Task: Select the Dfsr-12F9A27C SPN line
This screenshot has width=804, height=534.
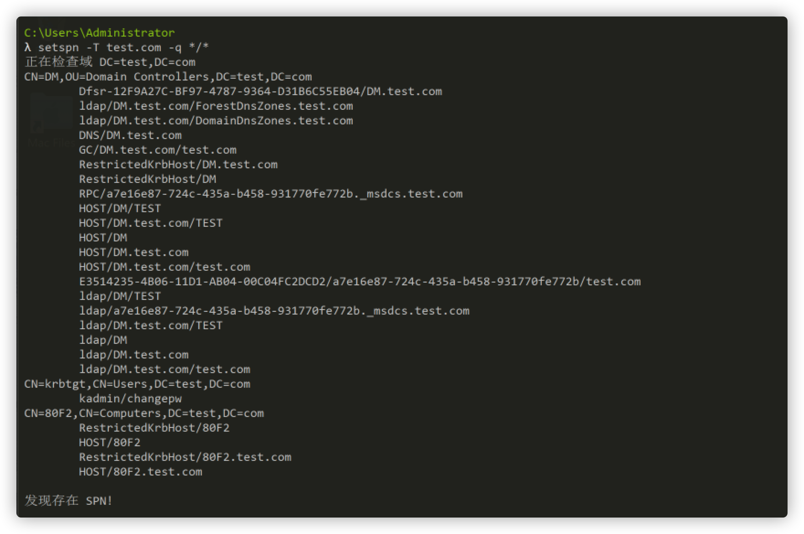Action: coord(260,91)
